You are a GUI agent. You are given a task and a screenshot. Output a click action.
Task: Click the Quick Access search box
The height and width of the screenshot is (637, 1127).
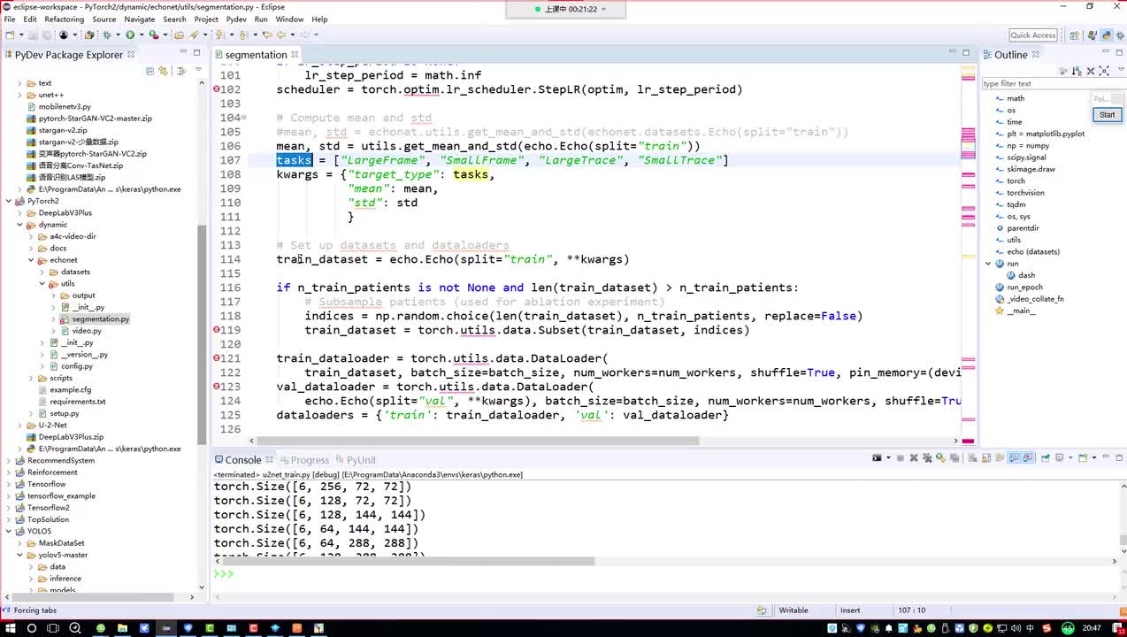pyautogui.click(x=1033, y=35)
